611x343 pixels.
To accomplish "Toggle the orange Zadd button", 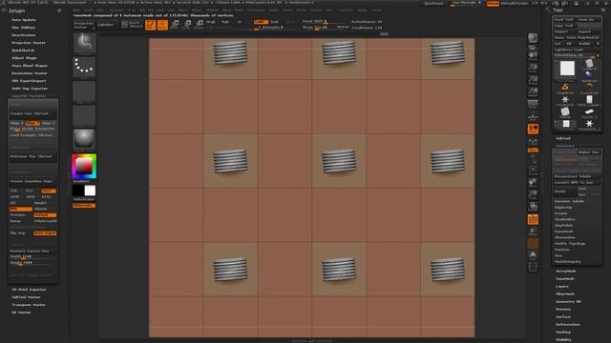I will click(x=261, y=22).
